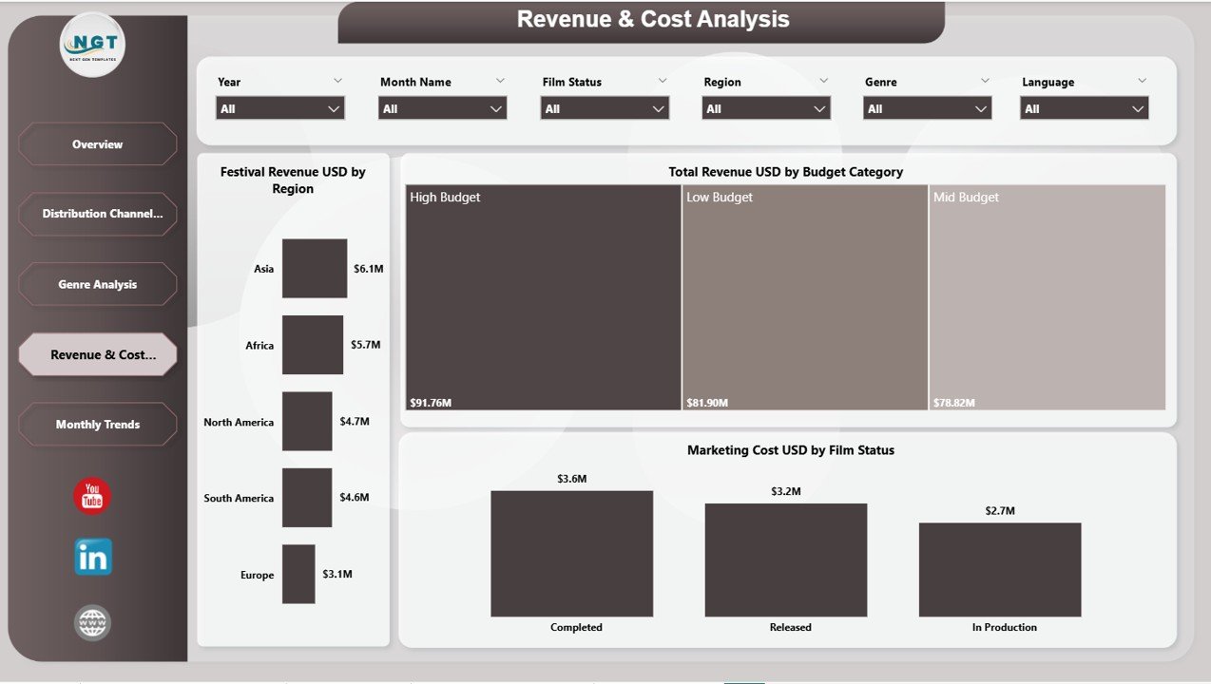Switch to the Distribution Channel page
The width and height of the screenshot is (1211, 684).
tap(97, 214)
